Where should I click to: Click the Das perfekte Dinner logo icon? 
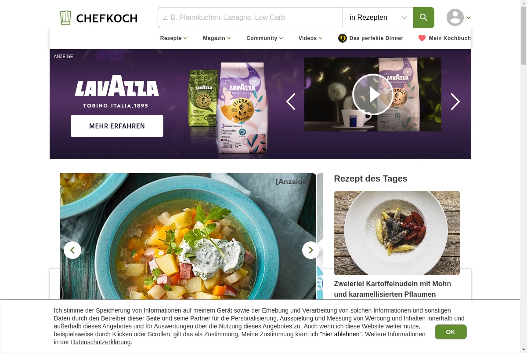coord(343,38)
